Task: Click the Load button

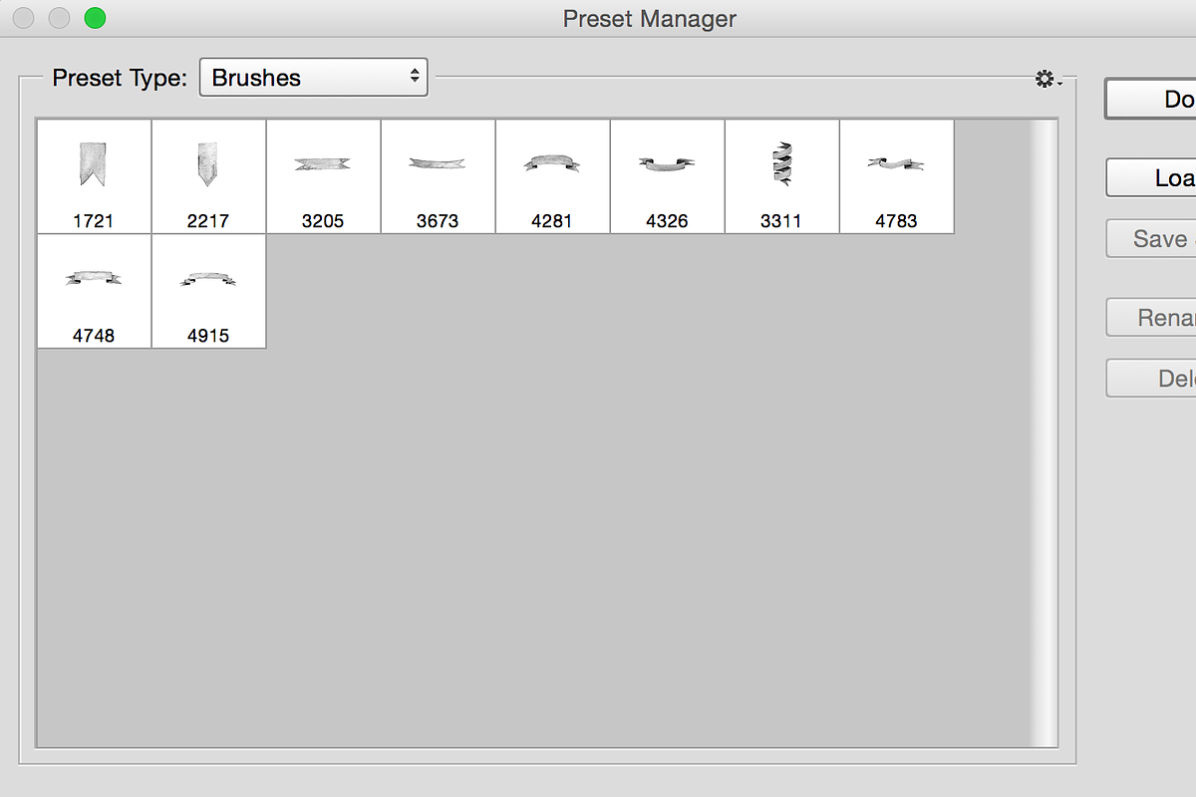Action: tap(1151, 178)
